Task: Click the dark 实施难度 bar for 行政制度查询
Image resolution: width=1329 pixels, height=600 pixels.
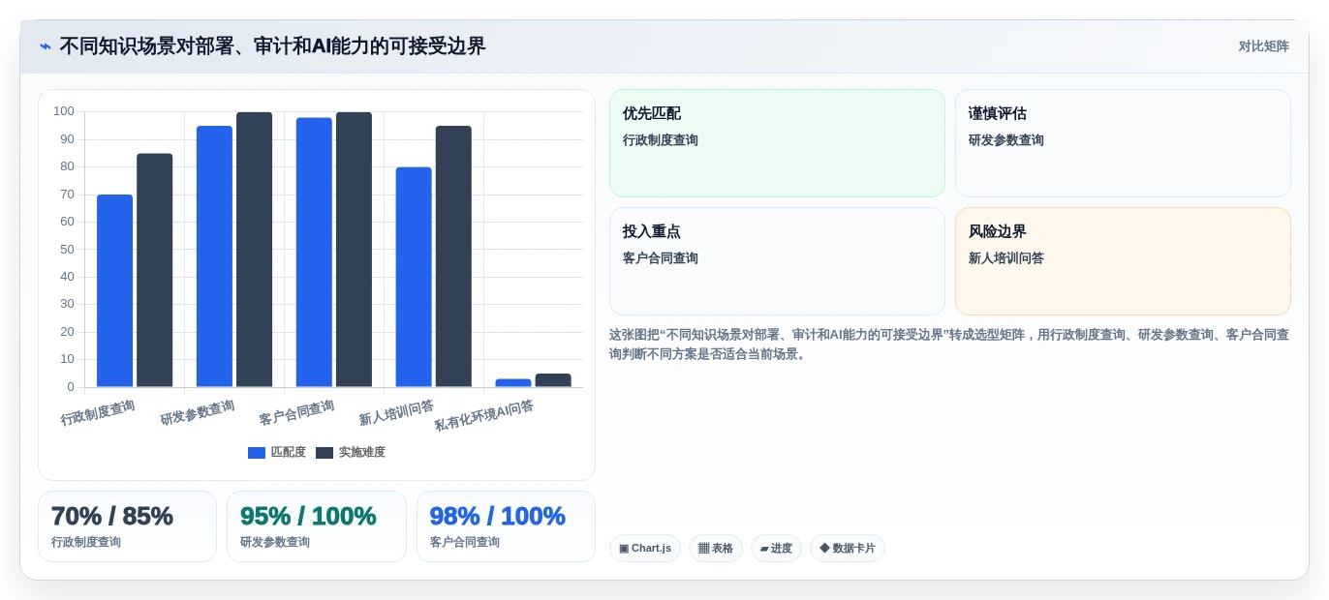Action: pos(155,270)
